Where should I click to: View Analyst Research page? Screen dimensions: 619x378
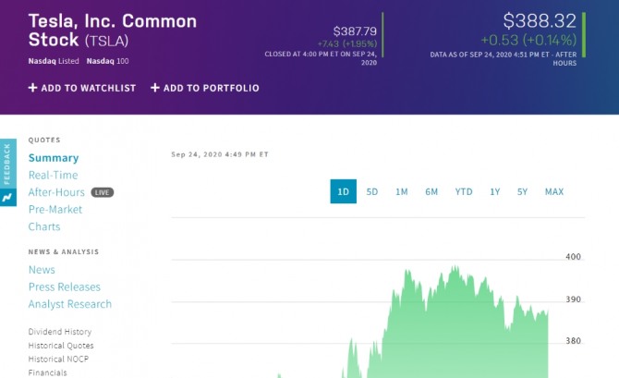[70, 304]
